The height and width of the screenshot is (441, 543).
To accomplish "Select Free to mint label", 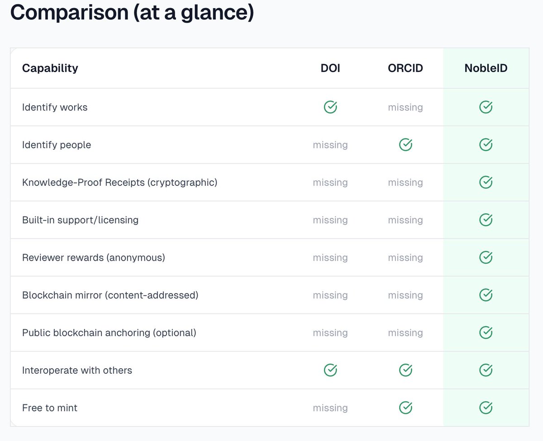I will tap(49, 408).
